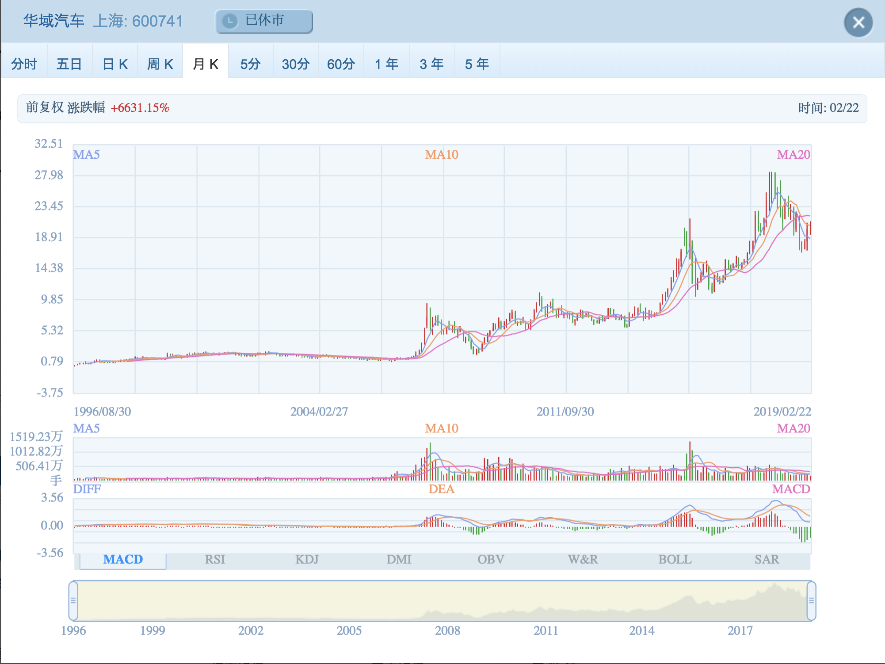
Task: Click the timeline range overview area
Action: (442, 601)
